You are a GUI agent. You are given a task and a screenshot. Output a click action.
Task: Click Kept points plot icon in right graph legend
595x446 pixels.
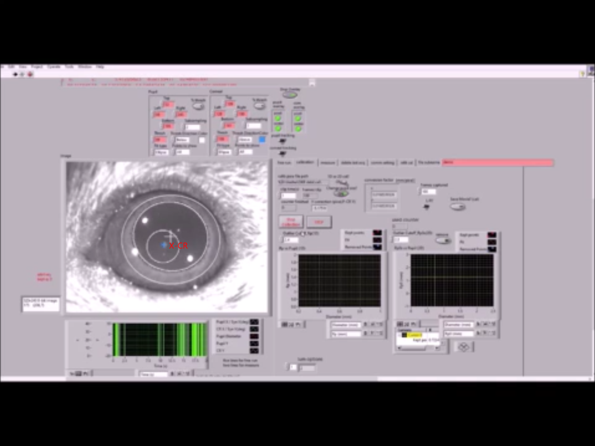pos(492,235)
